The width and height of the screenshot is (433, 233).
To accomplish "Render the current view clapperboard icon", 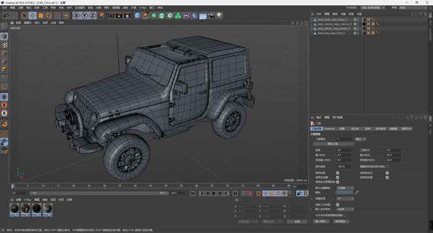I will point(111,16).
